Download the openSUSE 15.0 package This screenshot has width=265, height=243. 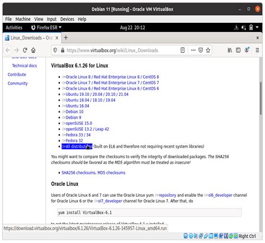coord(79,123)
